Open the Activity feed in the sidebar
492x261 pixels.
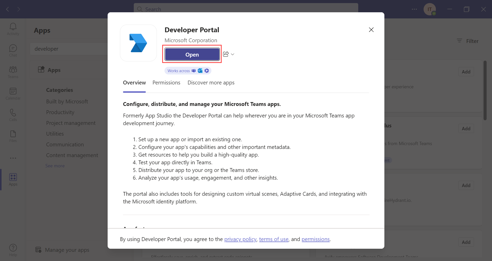(x=13, y=29)
